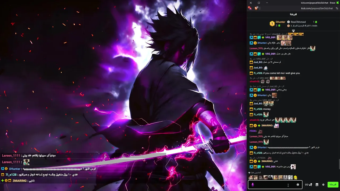Open the Brave Rewards triangle icon
This screenshot has height=191, width=340.
pos(250,8)
